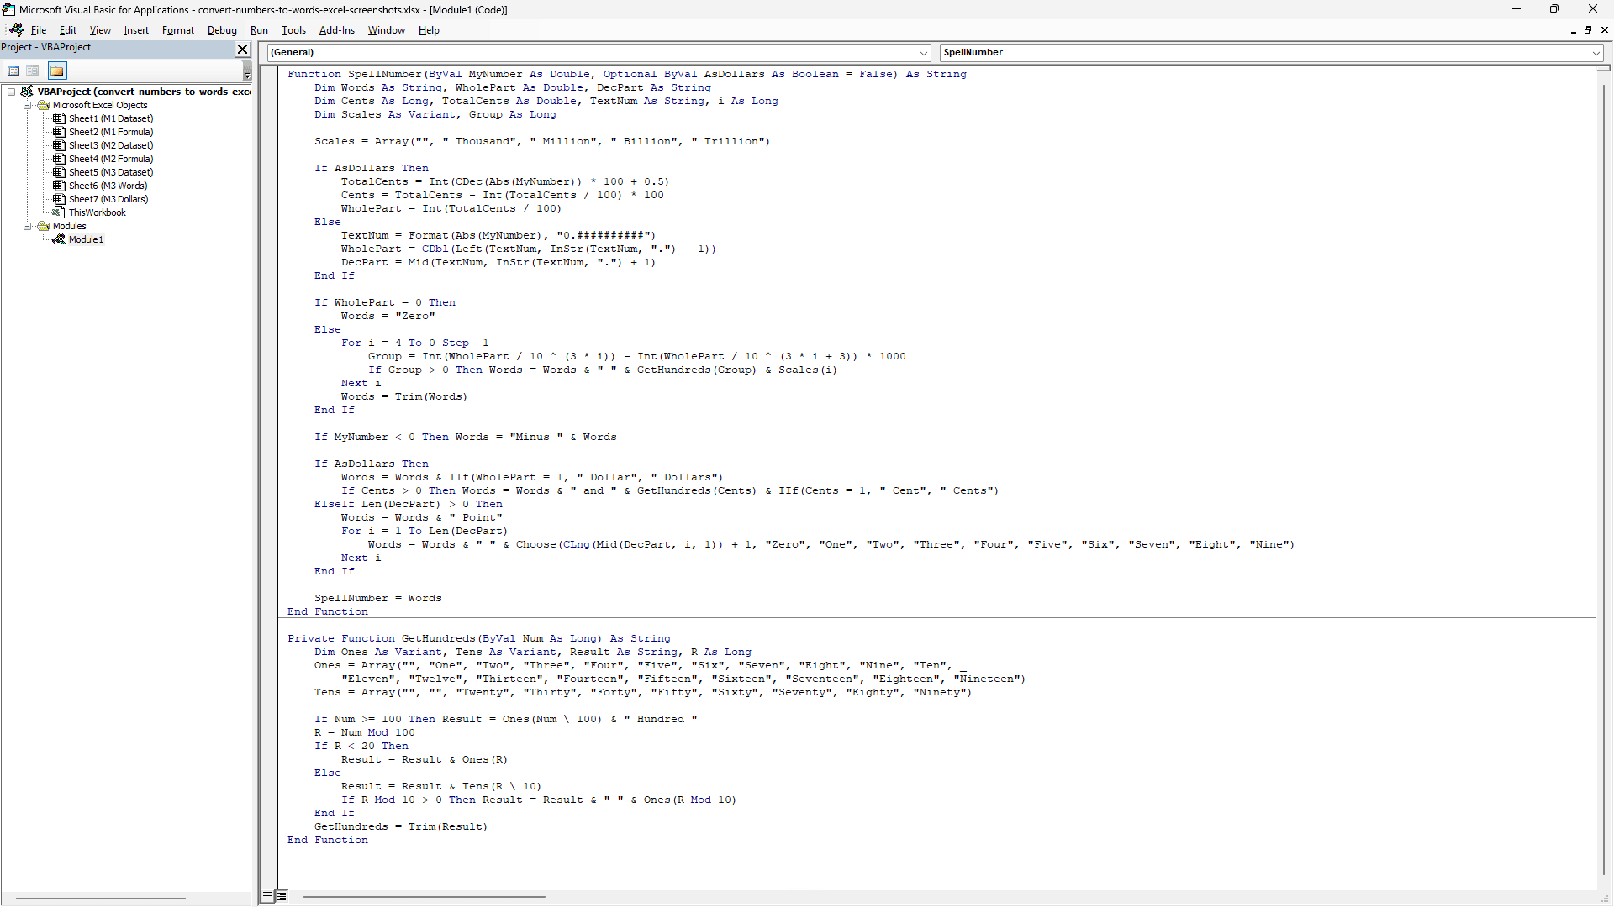Select Sheet7 (M3 Dollars)
1614x907 pixels.
(108, 199)
